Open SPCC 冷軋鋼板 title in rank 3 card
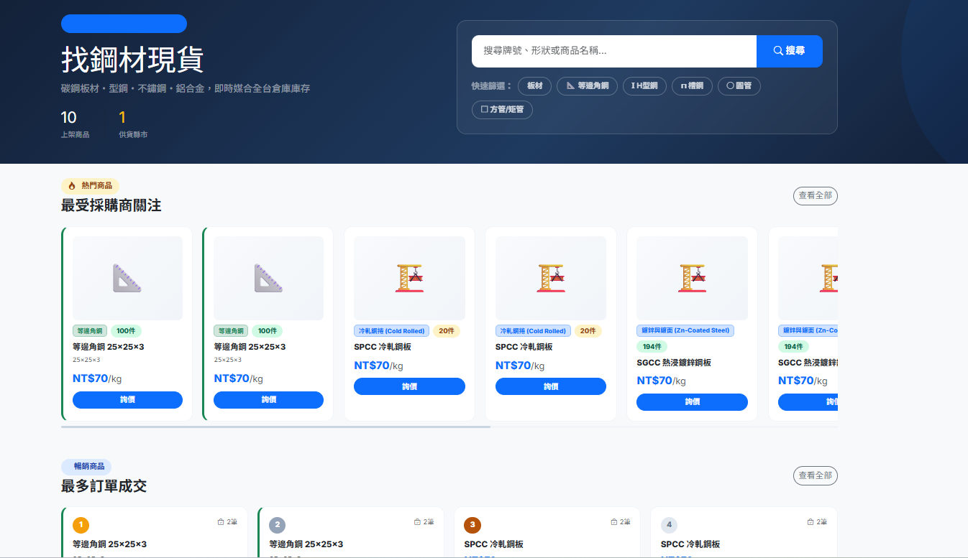The height and width of the screenshot is (558, 968). pos(493,544)
